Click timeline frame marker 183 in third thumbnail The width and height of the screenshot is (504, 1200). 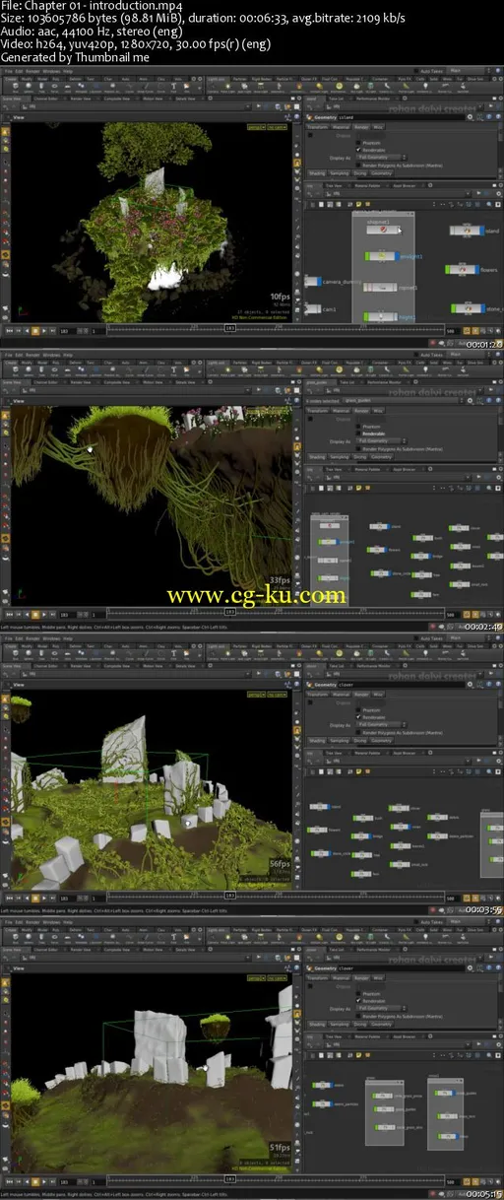229,895
